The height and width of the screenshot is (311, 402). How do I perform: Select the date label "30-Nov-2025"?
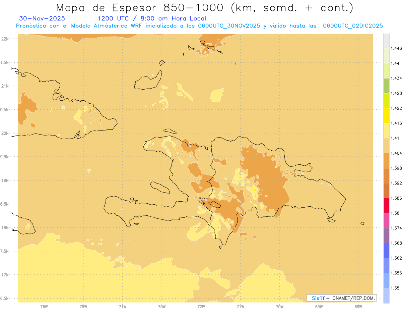(x=42, y=19)
